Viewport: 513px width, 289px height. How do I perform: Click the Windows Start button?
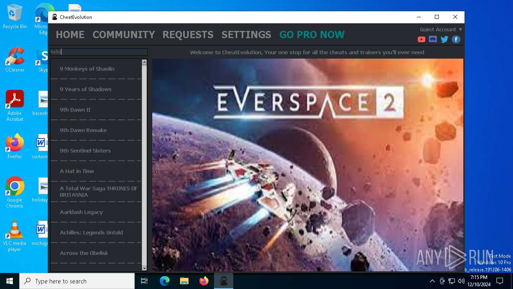pos(10,281)
